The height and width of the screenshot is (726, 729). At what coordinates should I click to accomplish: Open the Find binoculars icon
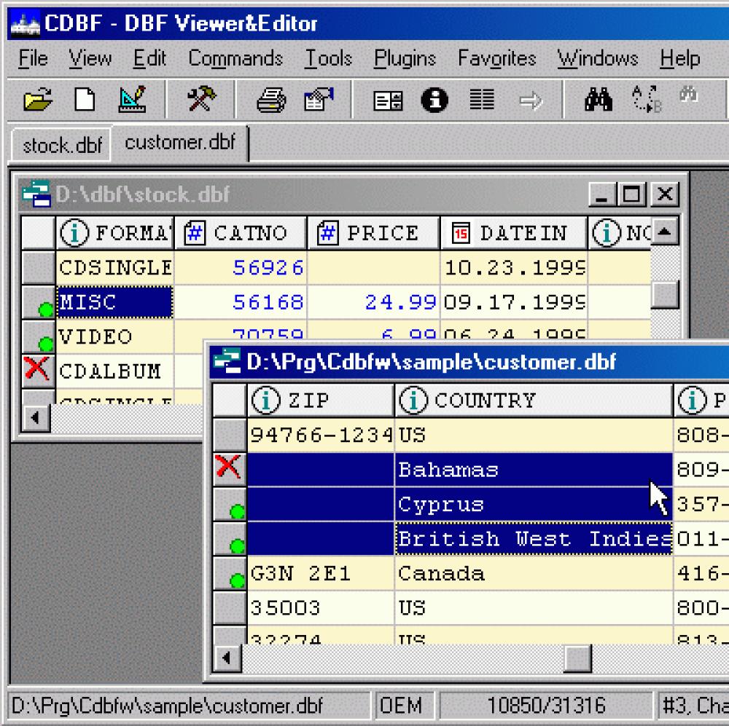tap(598, 100)
